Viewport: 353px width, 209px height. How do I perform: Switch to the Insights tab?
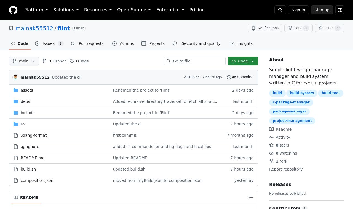pyautogui.click(x=241, y=43)
